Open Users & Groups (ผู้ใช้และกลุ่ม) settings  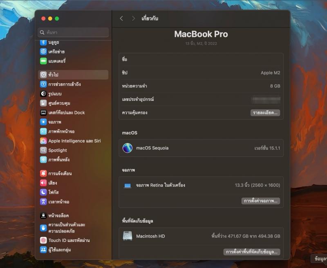[x=74, y=250]
